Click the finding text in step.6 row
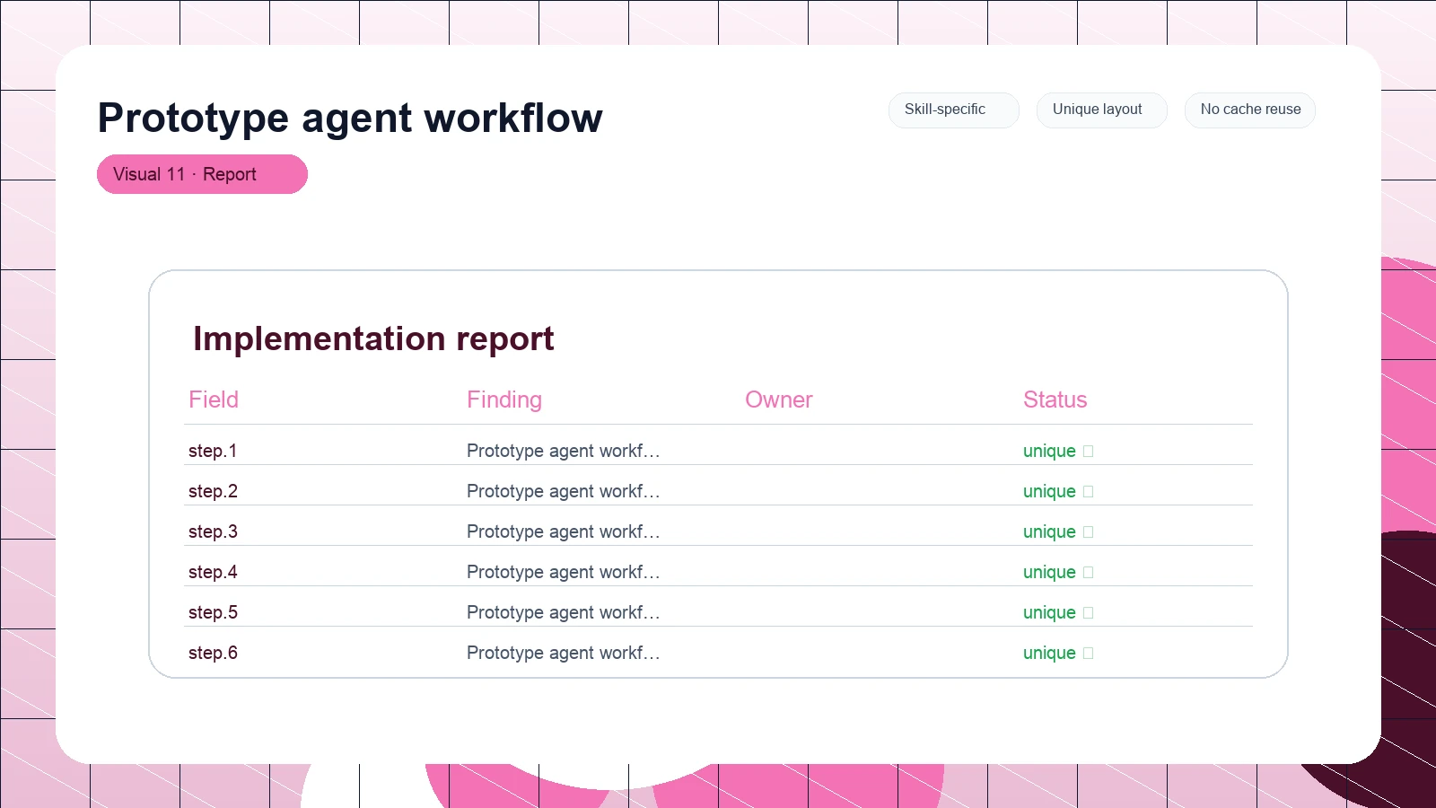1436x808 pixels. [x=563, y=653]
